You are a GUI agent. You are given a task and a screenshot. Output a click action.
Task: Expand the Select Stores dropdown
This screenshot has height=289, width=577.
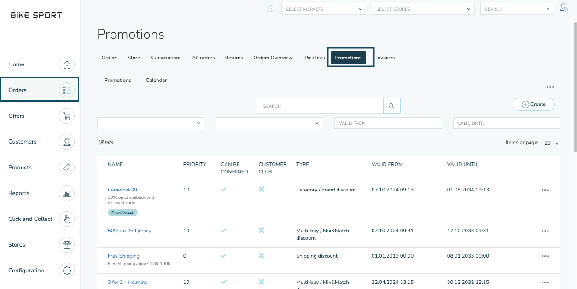coord(423,9)
